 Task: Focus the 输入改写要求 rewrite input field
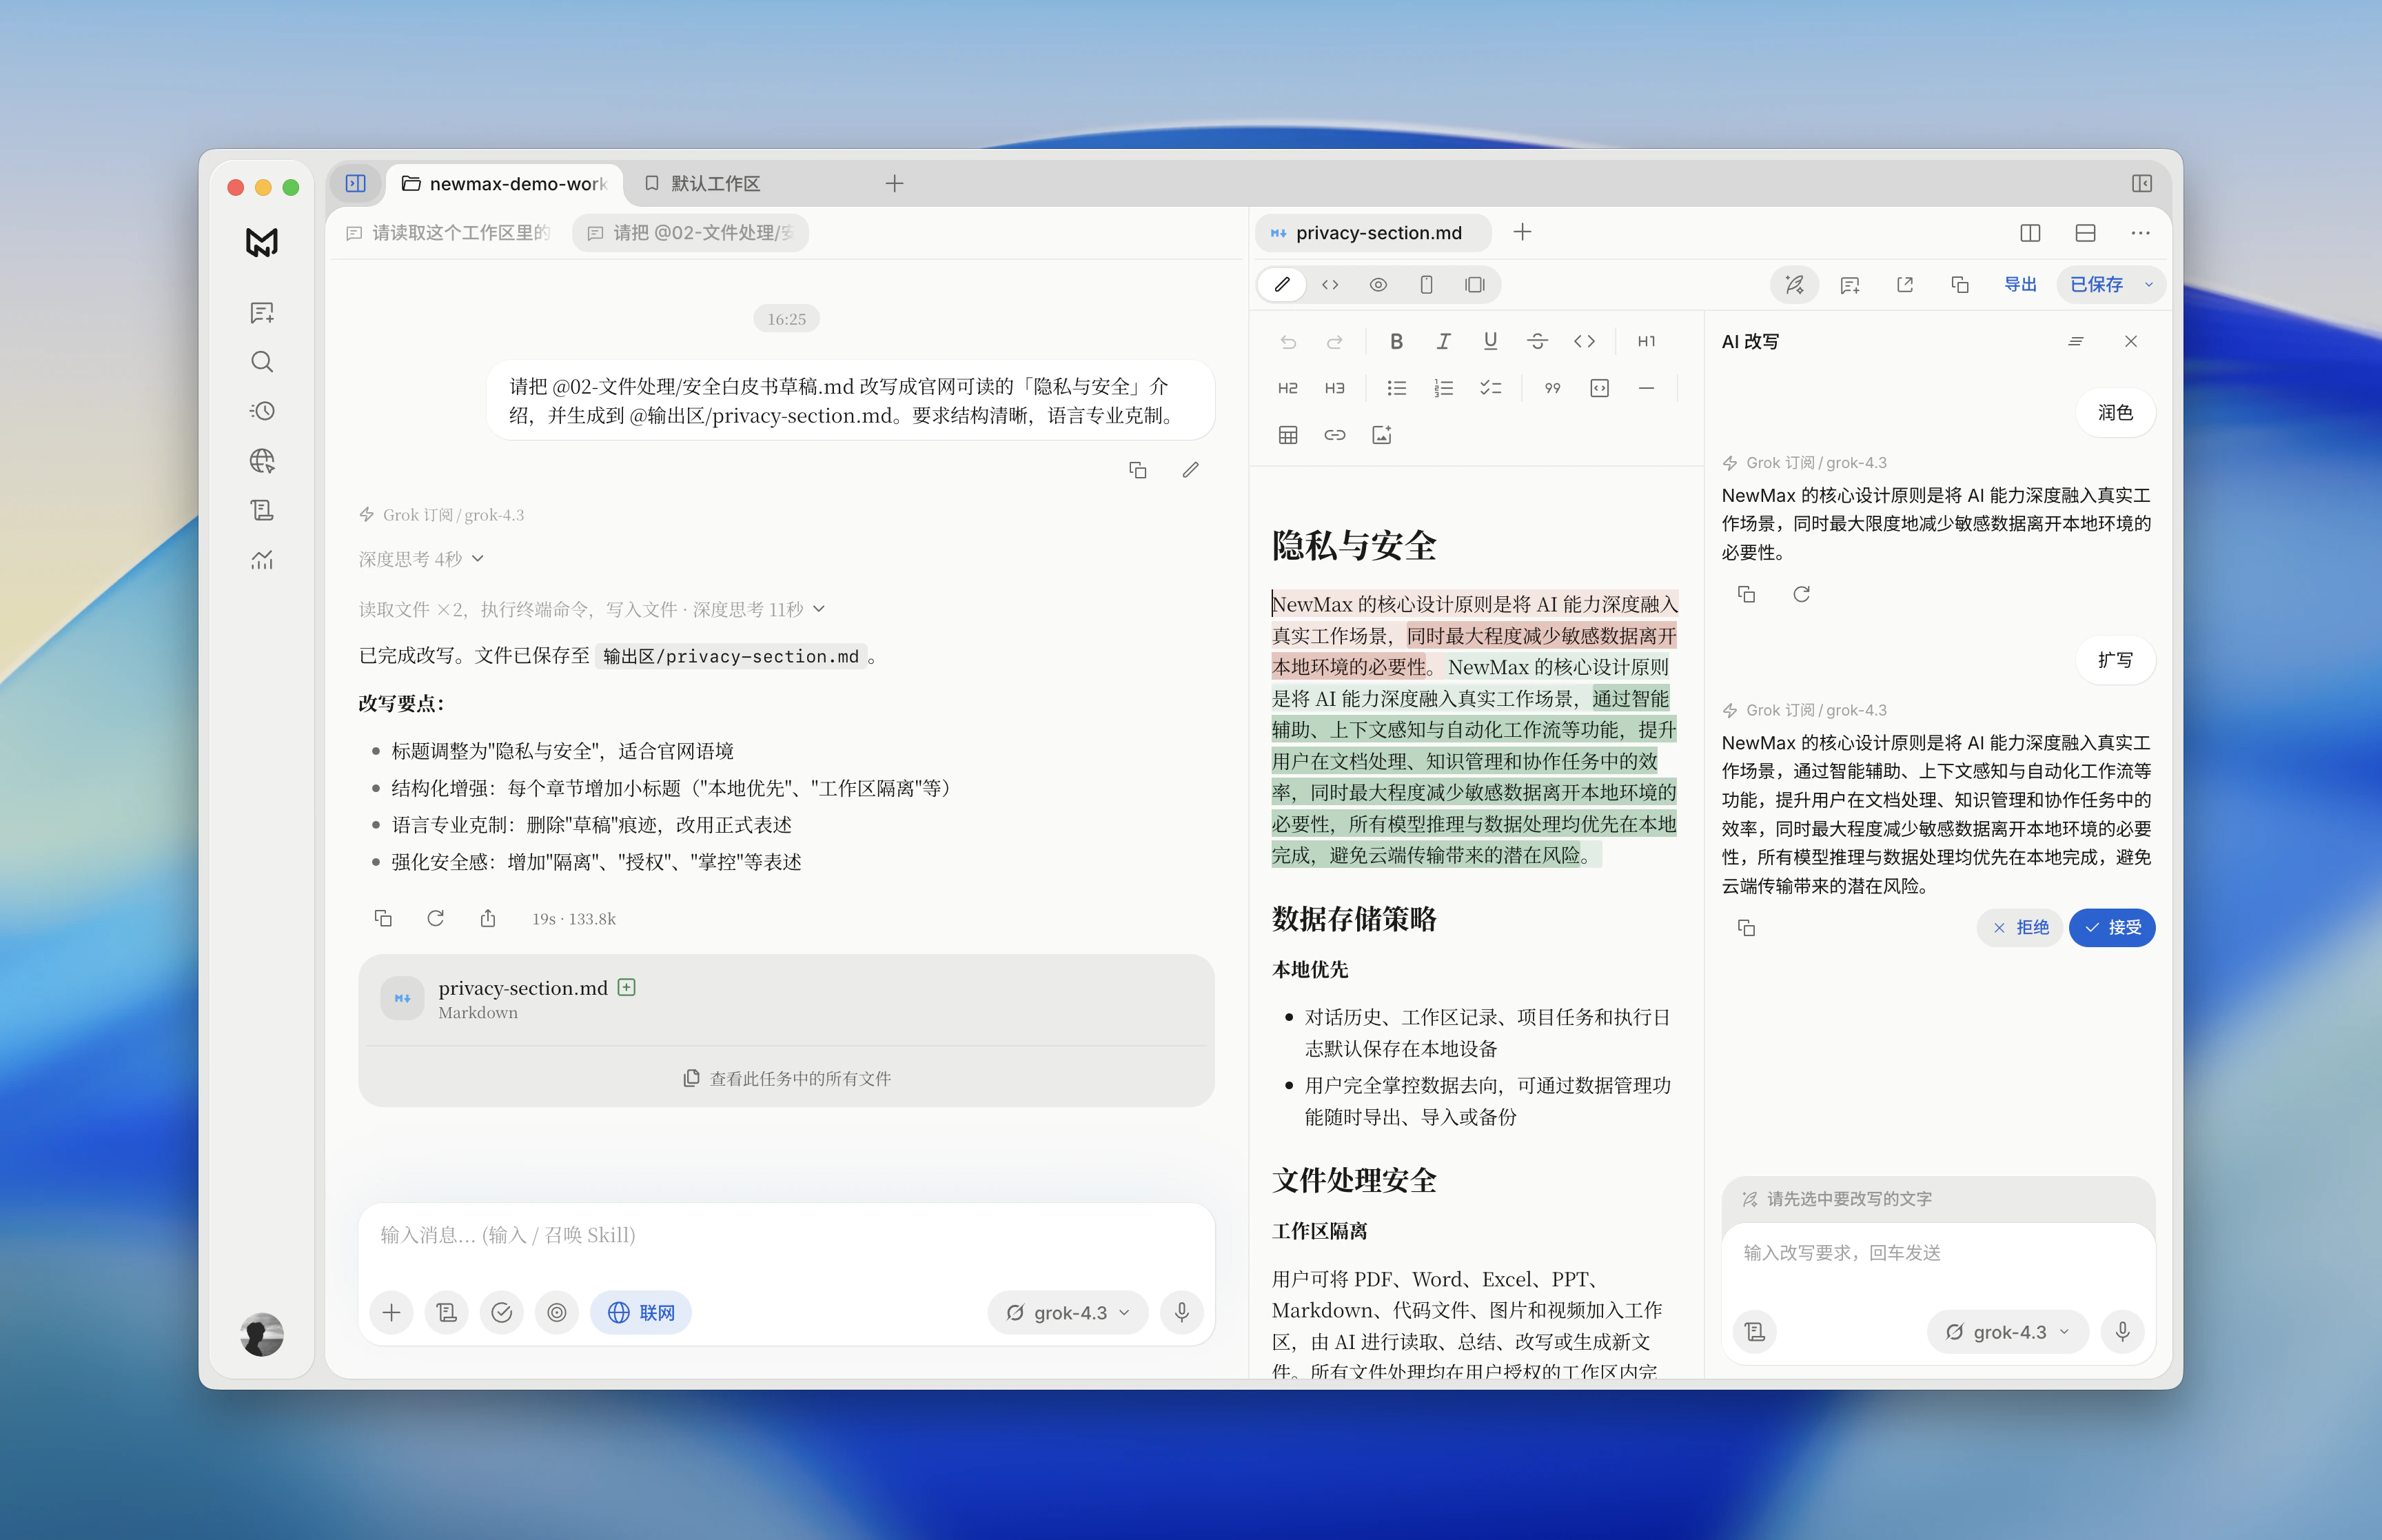click(1937, 1254)
